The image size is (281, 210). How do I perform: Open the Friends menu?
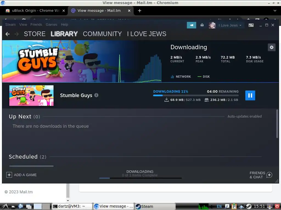36,24
